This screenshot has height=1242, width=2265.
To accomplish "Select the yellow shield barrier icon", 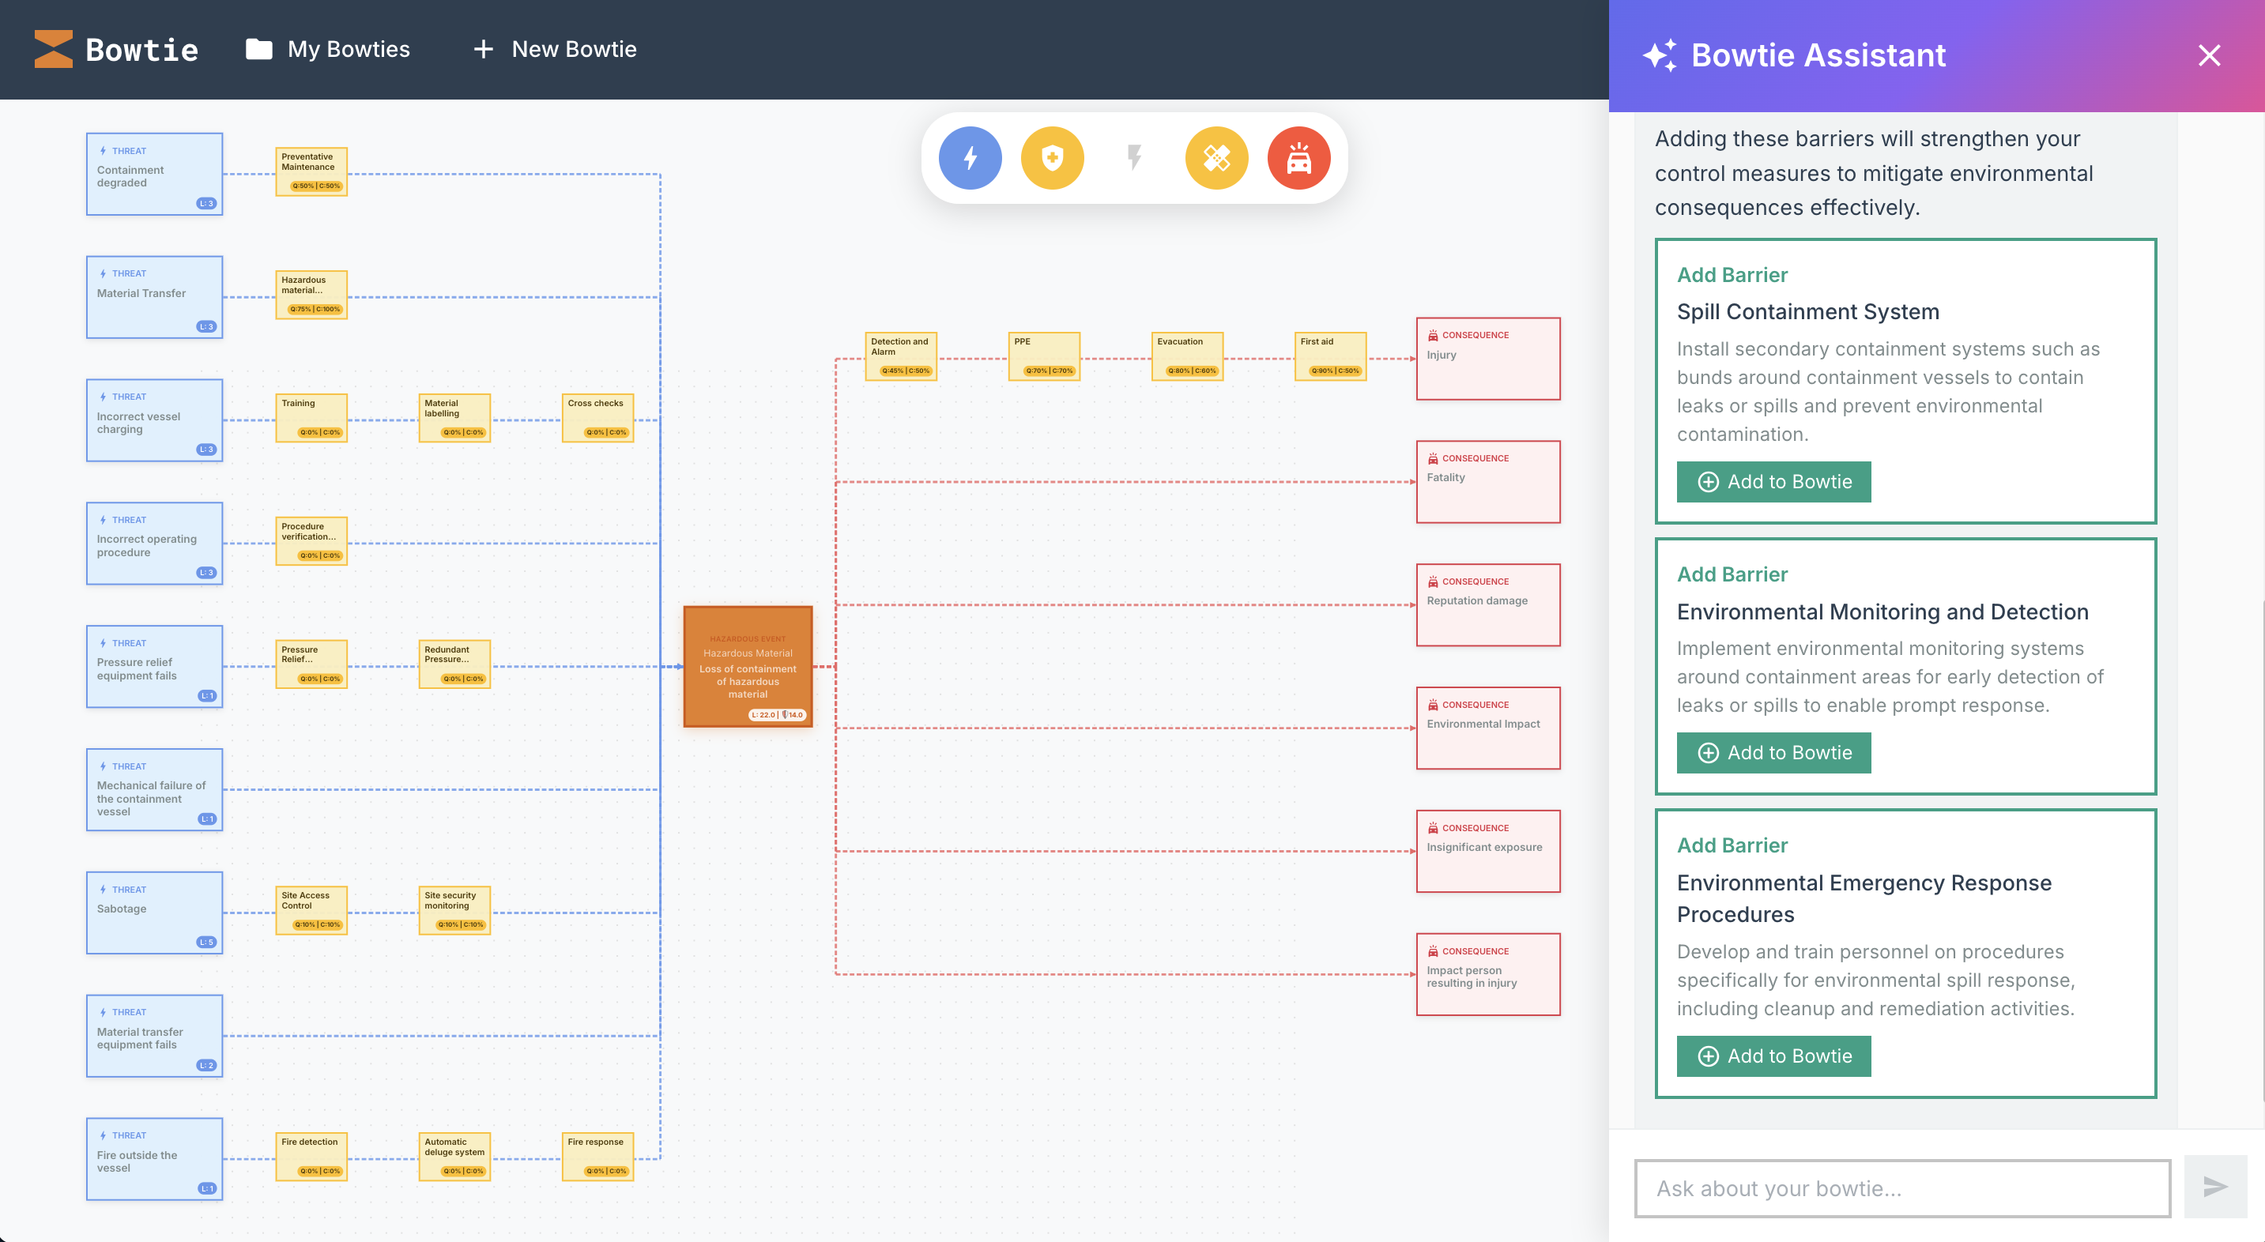I will point(1052,158).
